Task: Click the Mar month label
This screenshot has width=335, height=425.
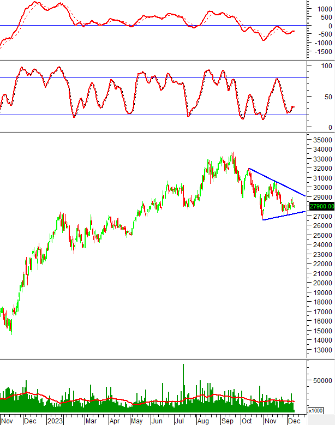Action: 91,421
